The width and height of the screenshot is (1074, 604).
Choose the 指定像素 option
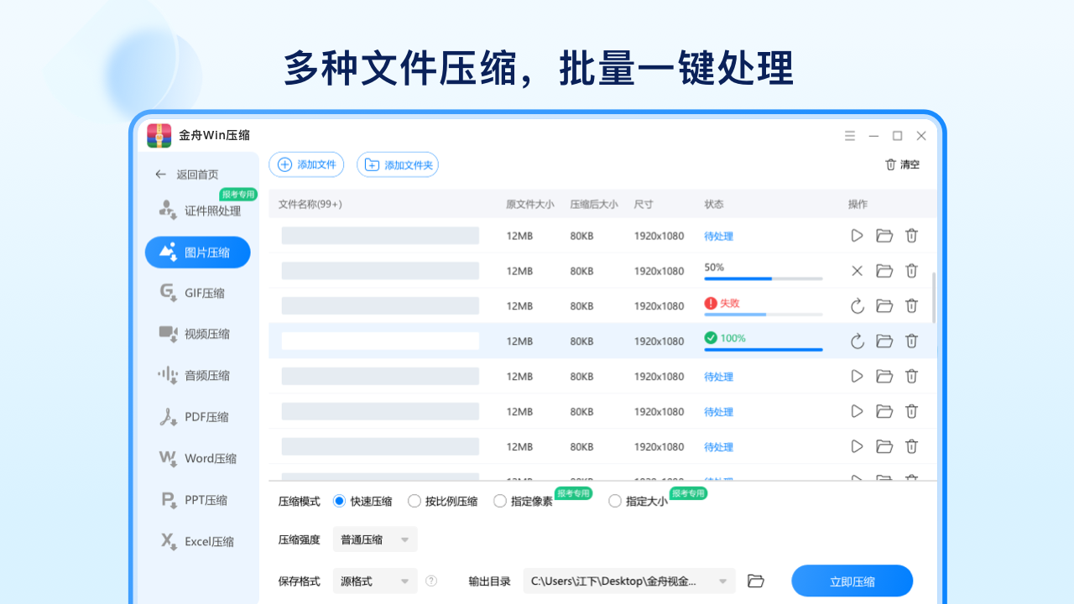(499, 501)
